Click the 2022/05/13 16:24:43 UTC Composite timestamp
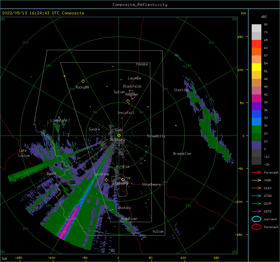The height and width of the screenshot is (262, 280). pyautogui.click(x=43, y=13)
